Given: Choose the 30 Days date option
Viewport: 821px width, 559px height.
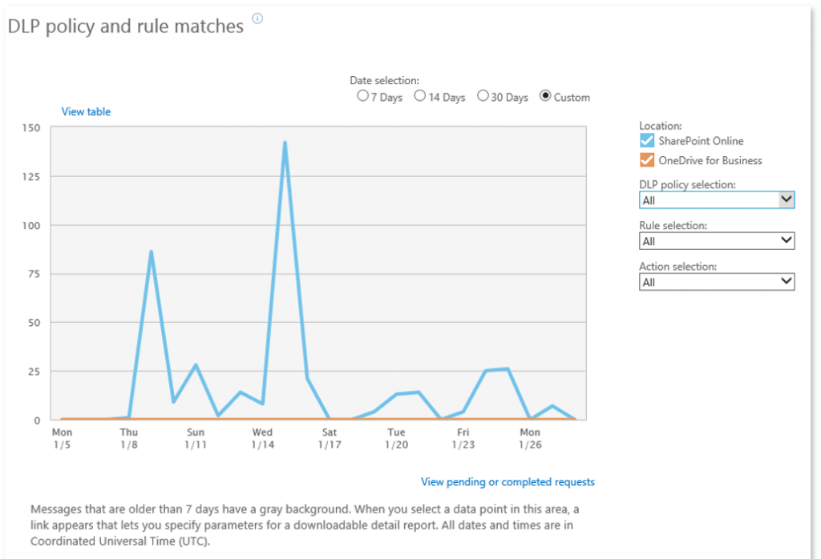Looking at the screenshot, I should coord(483,95).
